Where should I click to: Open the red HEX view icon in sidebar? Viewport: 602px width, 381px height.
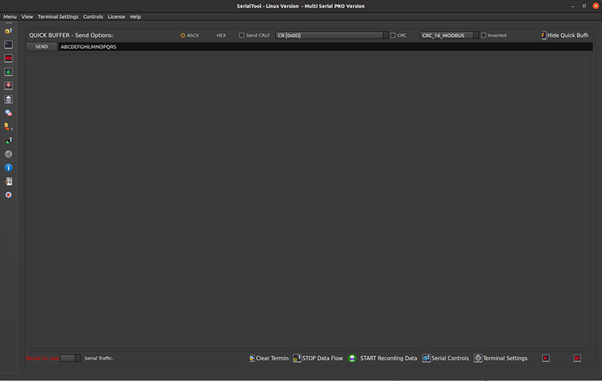[8, 59]
